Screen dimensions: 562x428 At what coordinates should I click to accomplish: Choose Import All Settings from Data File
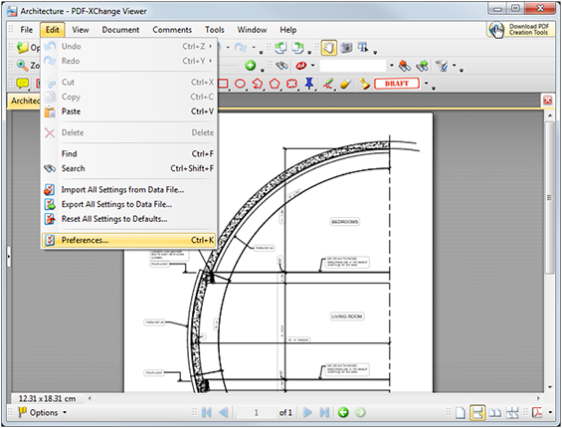point(128,189)
